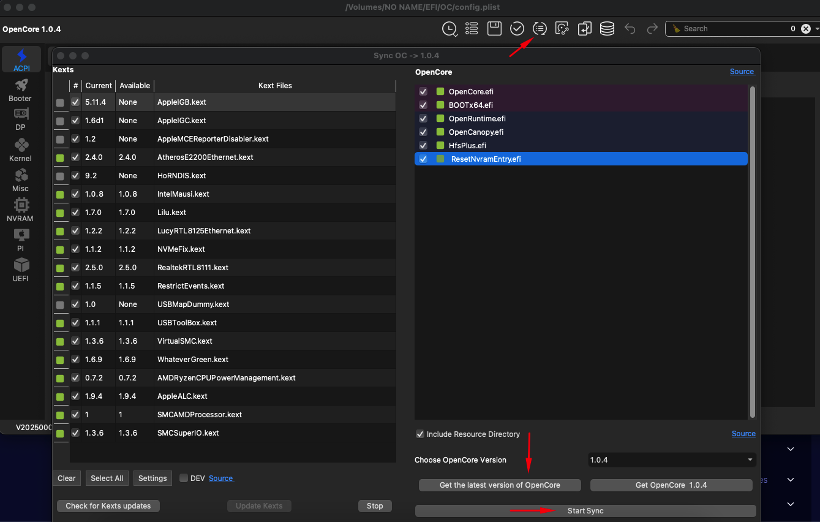Viewport: 820px width, 522px height.
Task: Click the broom icon in the search field
Action: click(x=676, y=29)
